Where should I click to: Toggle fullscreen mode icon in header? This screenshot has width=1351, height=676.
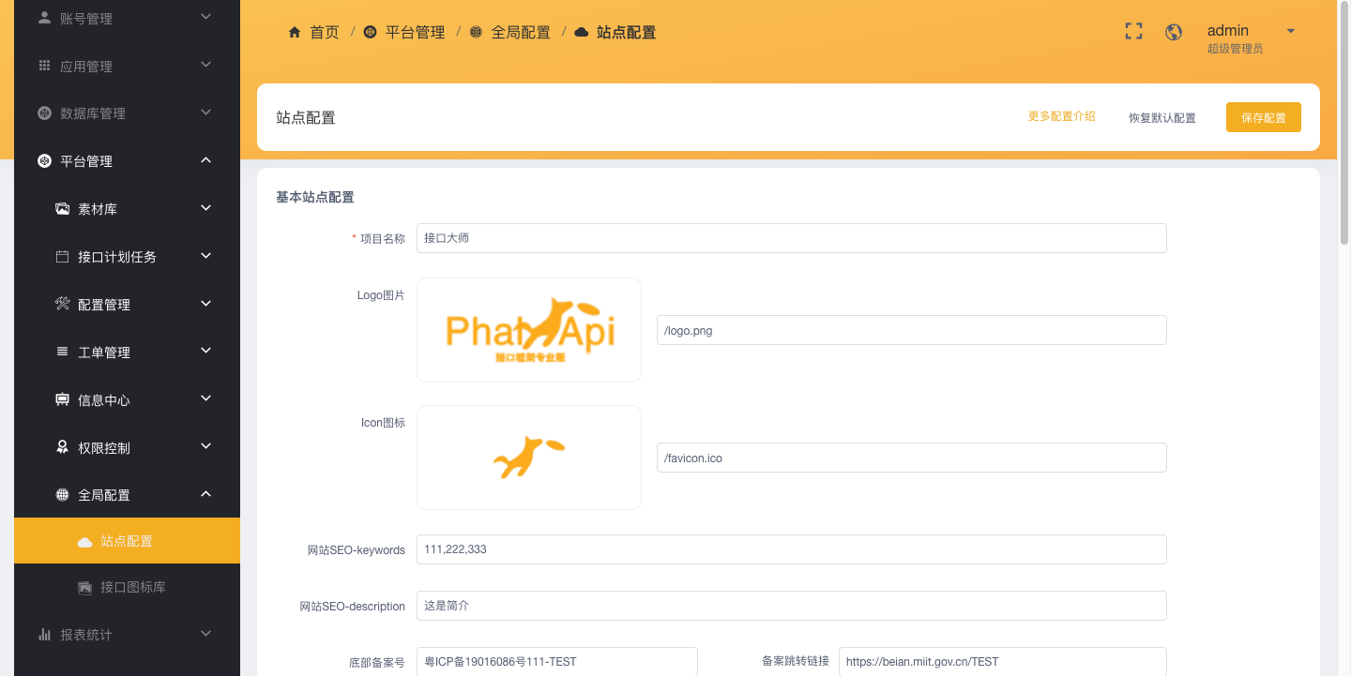(1134, 31)
